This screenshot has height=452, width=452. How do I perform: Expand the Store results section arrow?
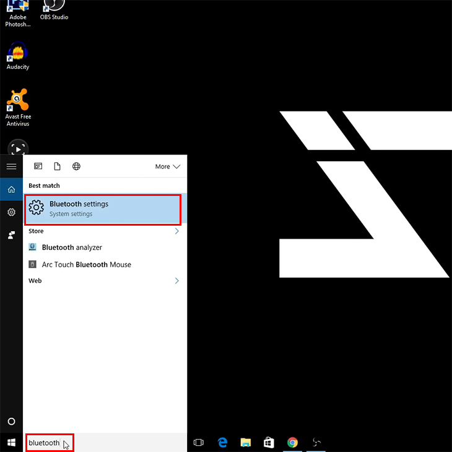[x=176, y=231]
